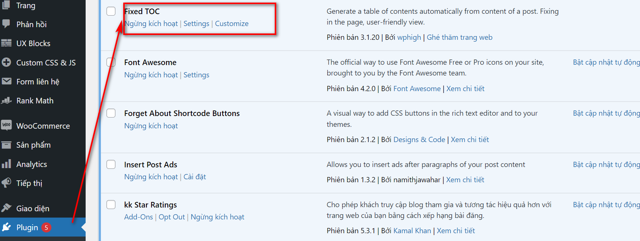Open the Font Awesome author link

(417, 89)
